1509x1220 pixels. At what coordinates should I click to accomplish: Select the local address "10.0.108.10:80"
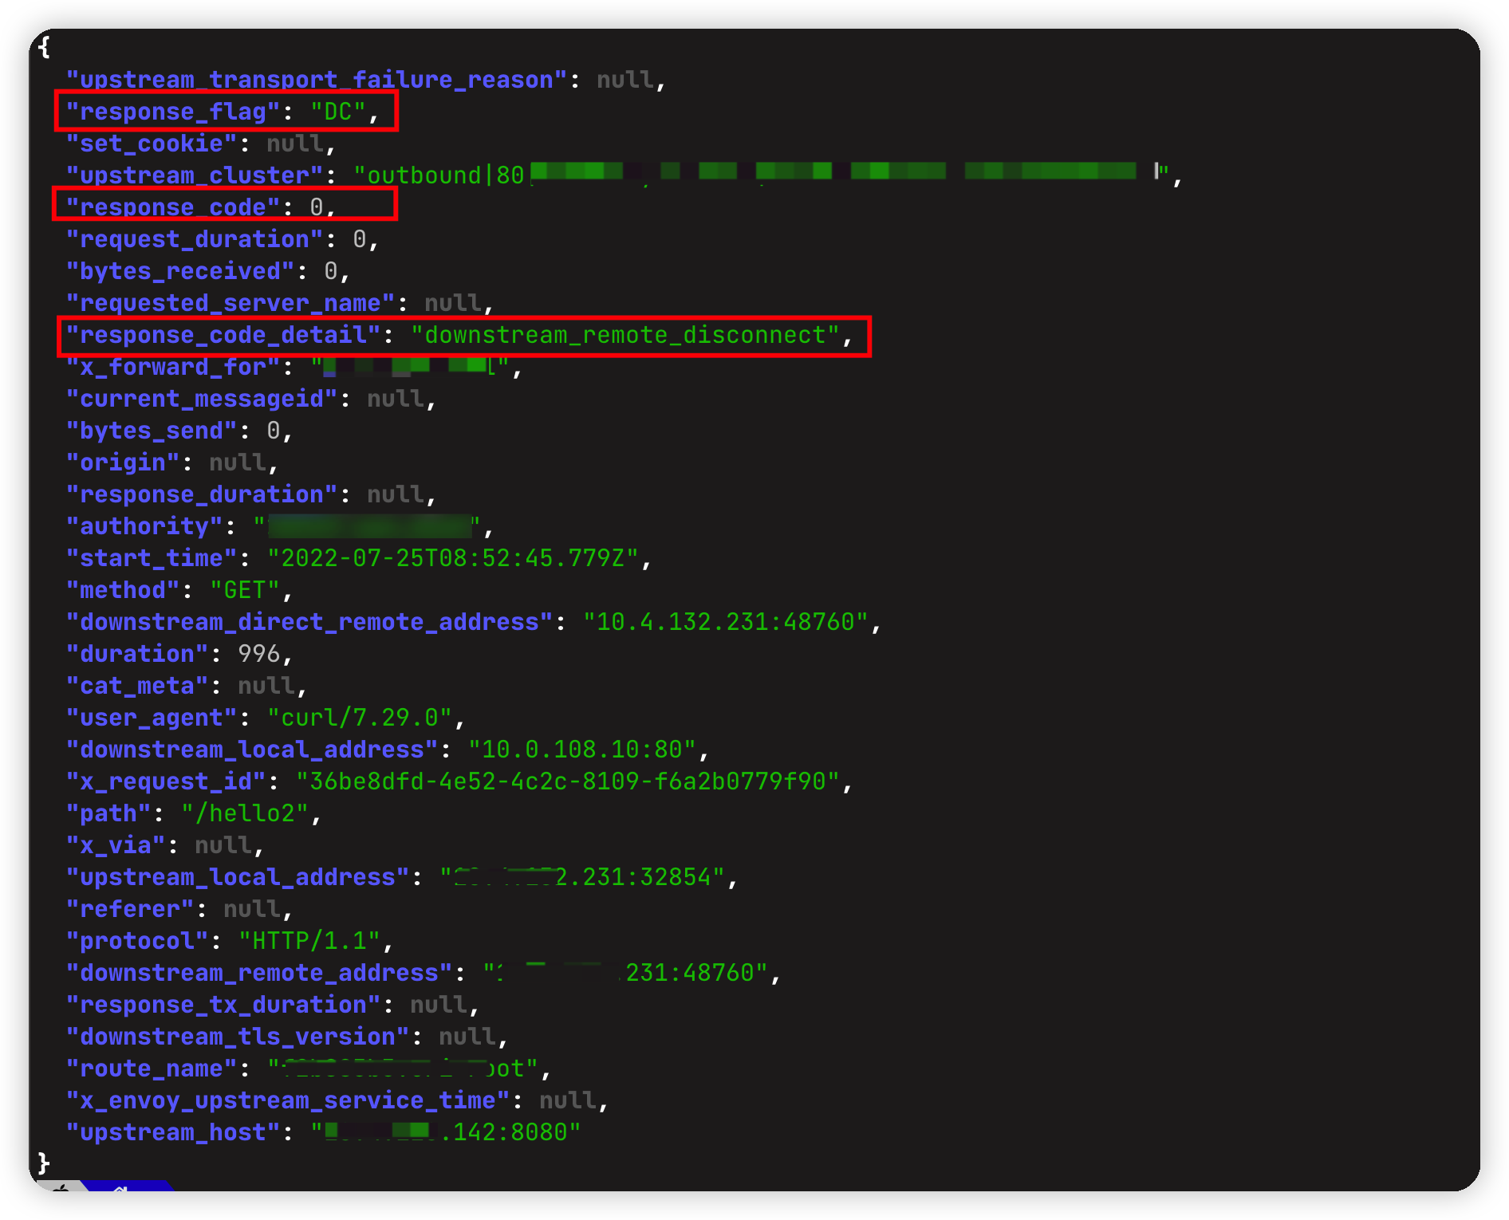pyautogui.click(x=582, y=750)
